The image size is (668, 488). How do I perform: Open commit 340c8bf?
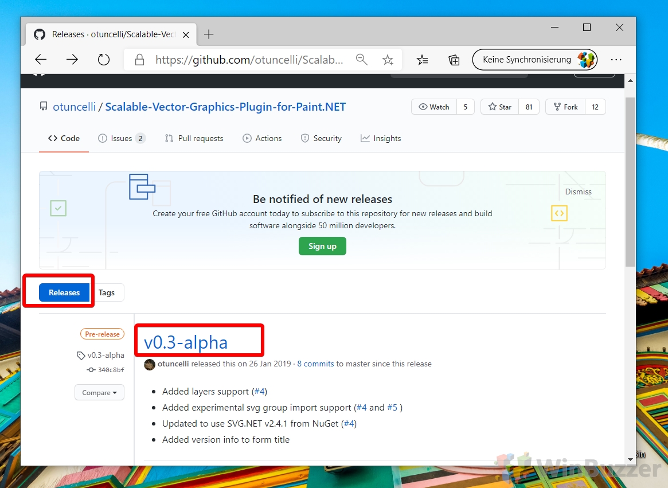111,370
